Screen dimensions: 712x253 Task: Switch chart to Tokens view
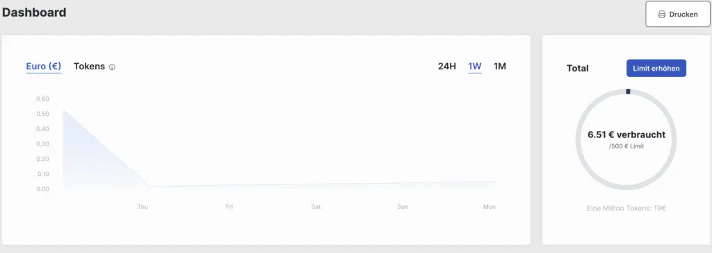click(x=90, y=67)
